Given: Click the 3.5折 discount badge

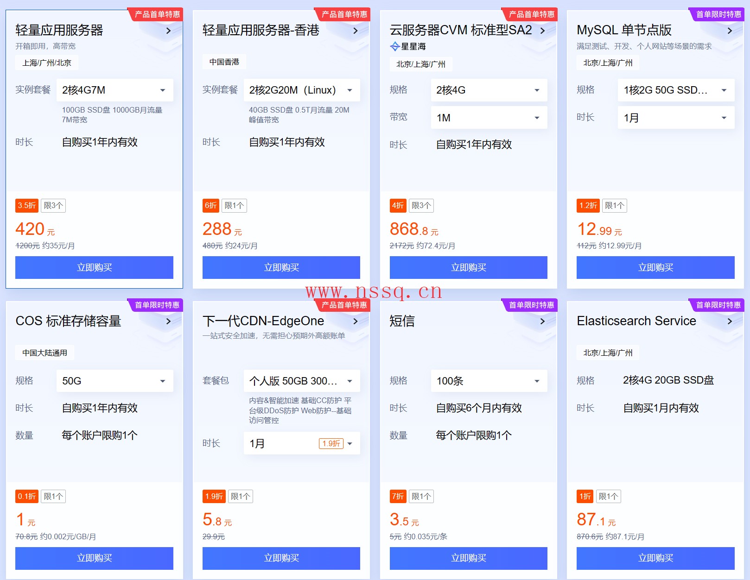Looking at the screenshot, I should (27, 205).
